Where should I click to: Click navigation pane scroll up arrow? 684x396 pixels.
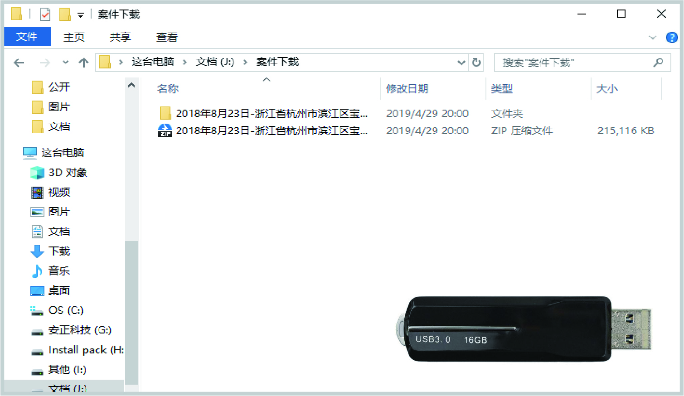(x=131, y=85)
